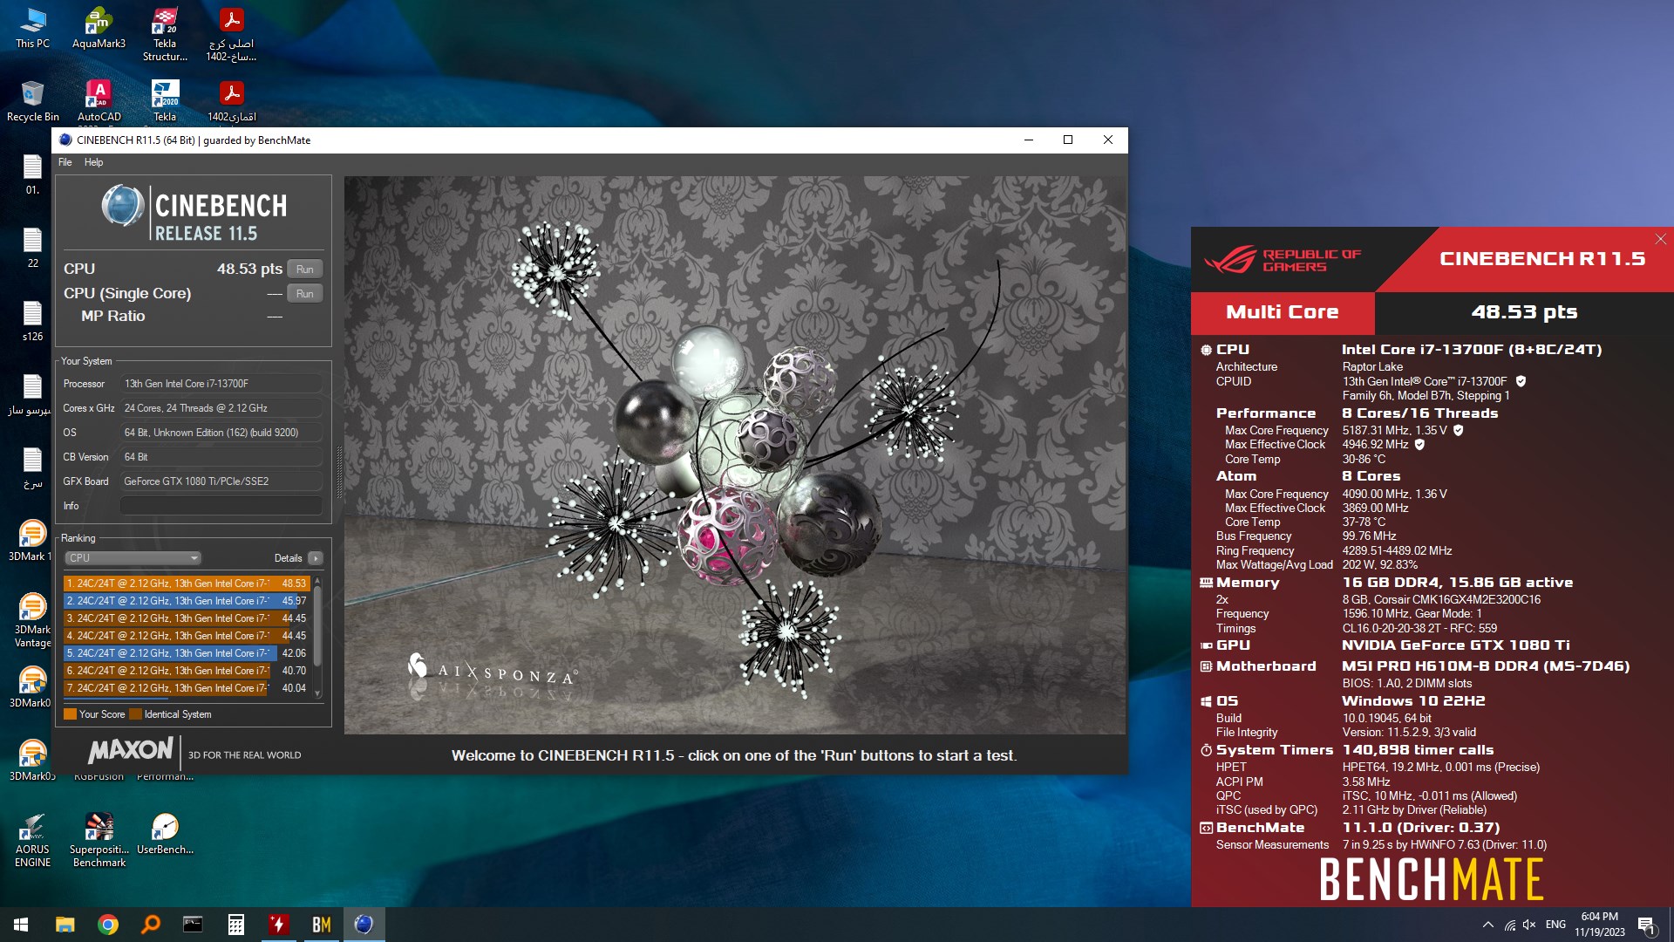The image size is (1674, 942).
Task: Click the Windows 10 22H2 OS heading
Action: 1413,701
